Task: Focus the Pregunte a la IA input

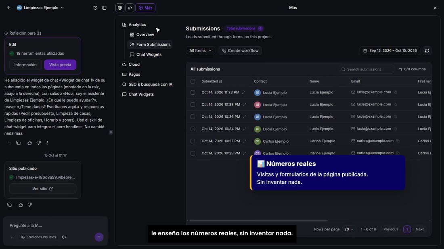Action: pyautogui.click(x=55, y=225)
